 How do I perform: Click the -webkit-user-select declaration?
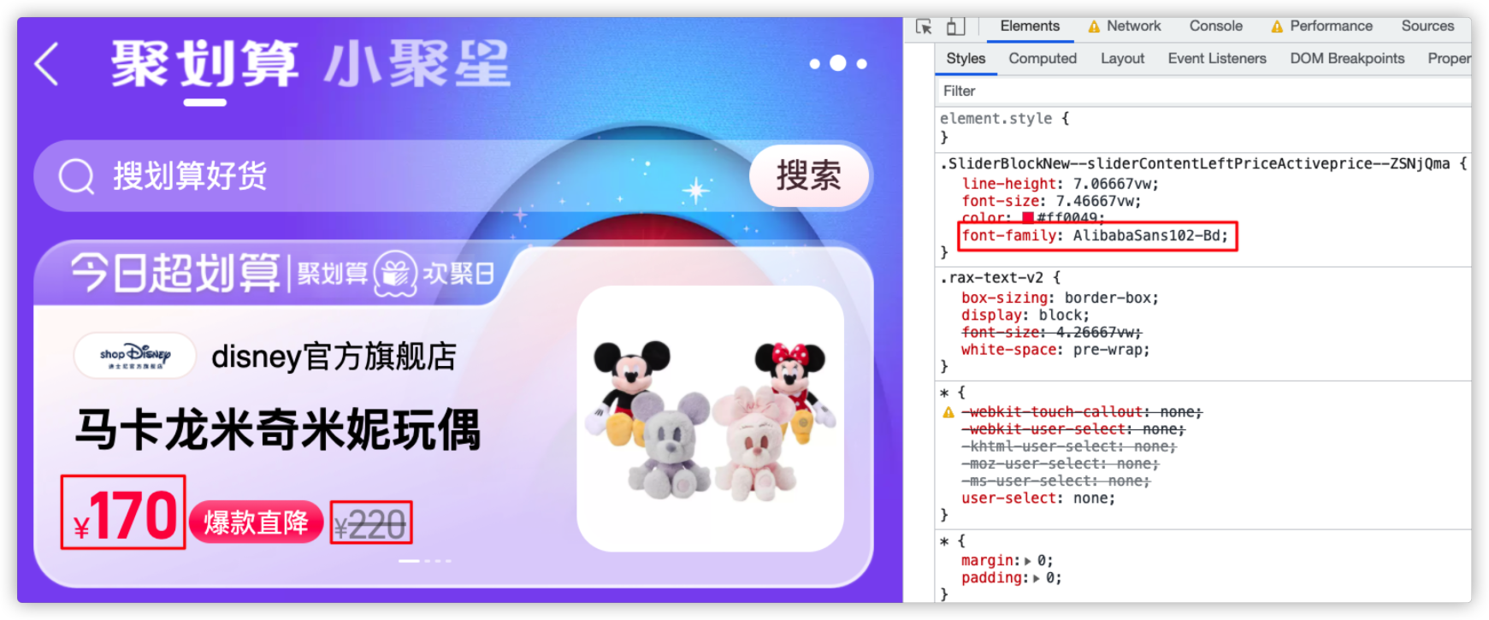(x=1073, y=429)
